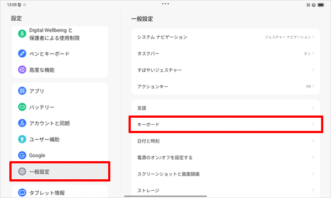Tap the battery indicator in the status bar

(321, 5)
